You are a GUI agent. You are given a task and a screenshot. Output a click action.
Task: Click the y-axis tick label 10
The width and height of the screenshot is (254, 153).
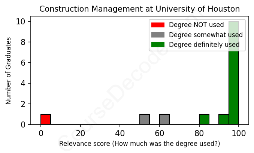click(x=21, y=22)
